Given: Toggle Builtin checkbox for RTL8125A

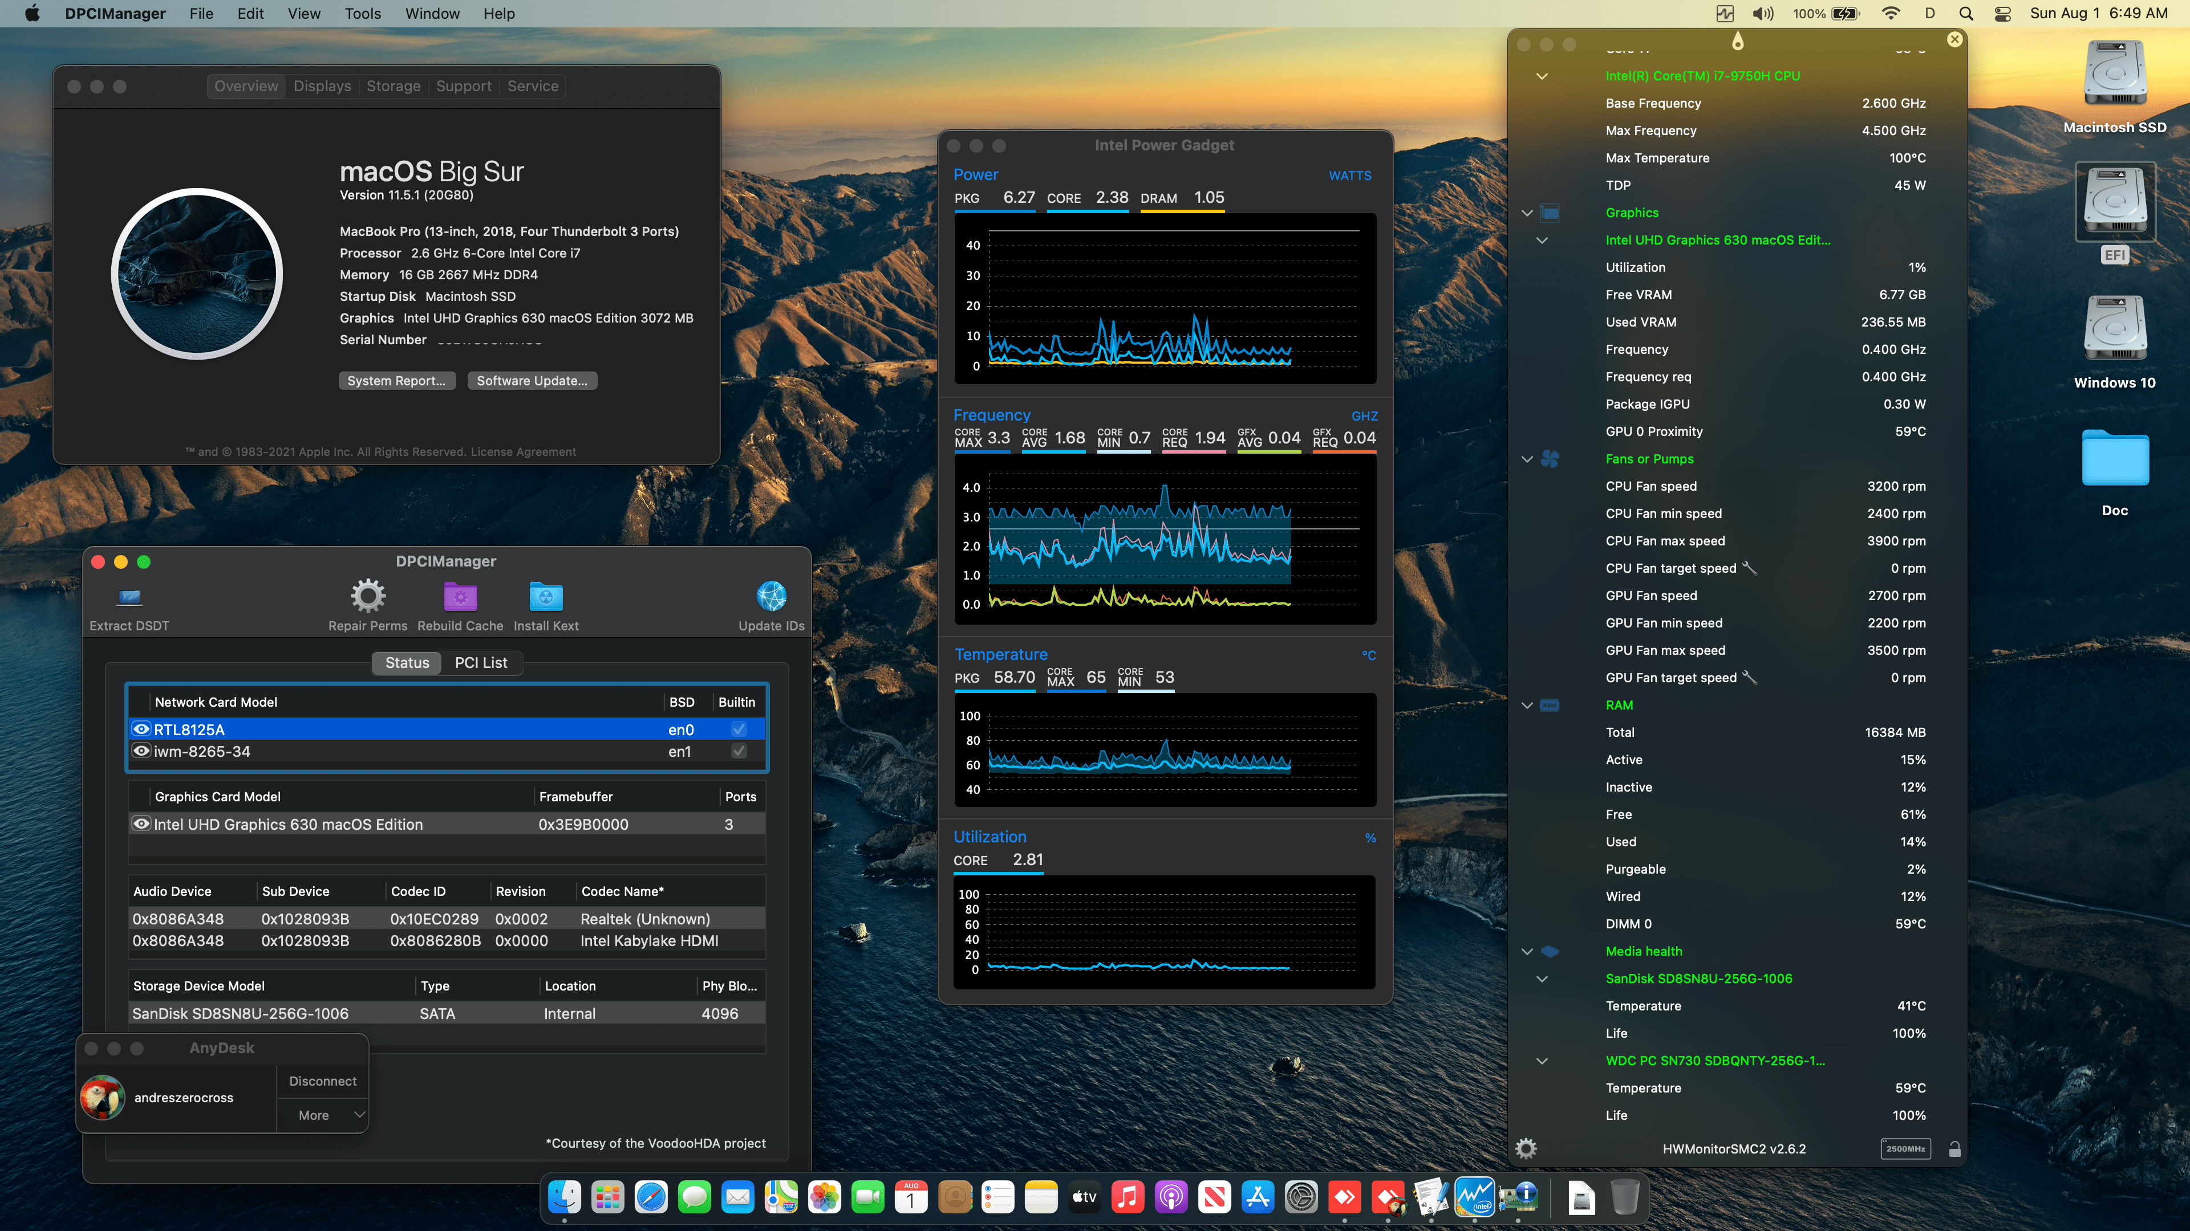Looking at the screenshot, I should pos(739,729).
